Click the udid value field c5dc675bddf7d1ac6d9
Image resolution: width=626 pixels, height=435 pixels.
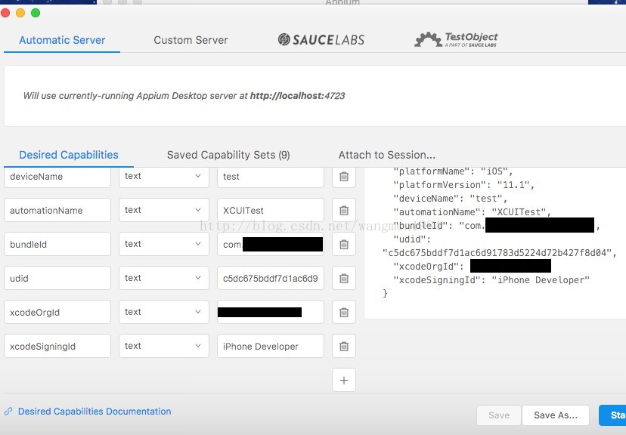point(270,278)
